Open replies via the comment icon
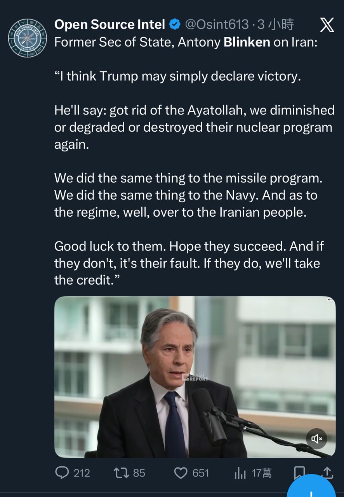This screenshot has width=344, height=497. (x=62, y=472)
